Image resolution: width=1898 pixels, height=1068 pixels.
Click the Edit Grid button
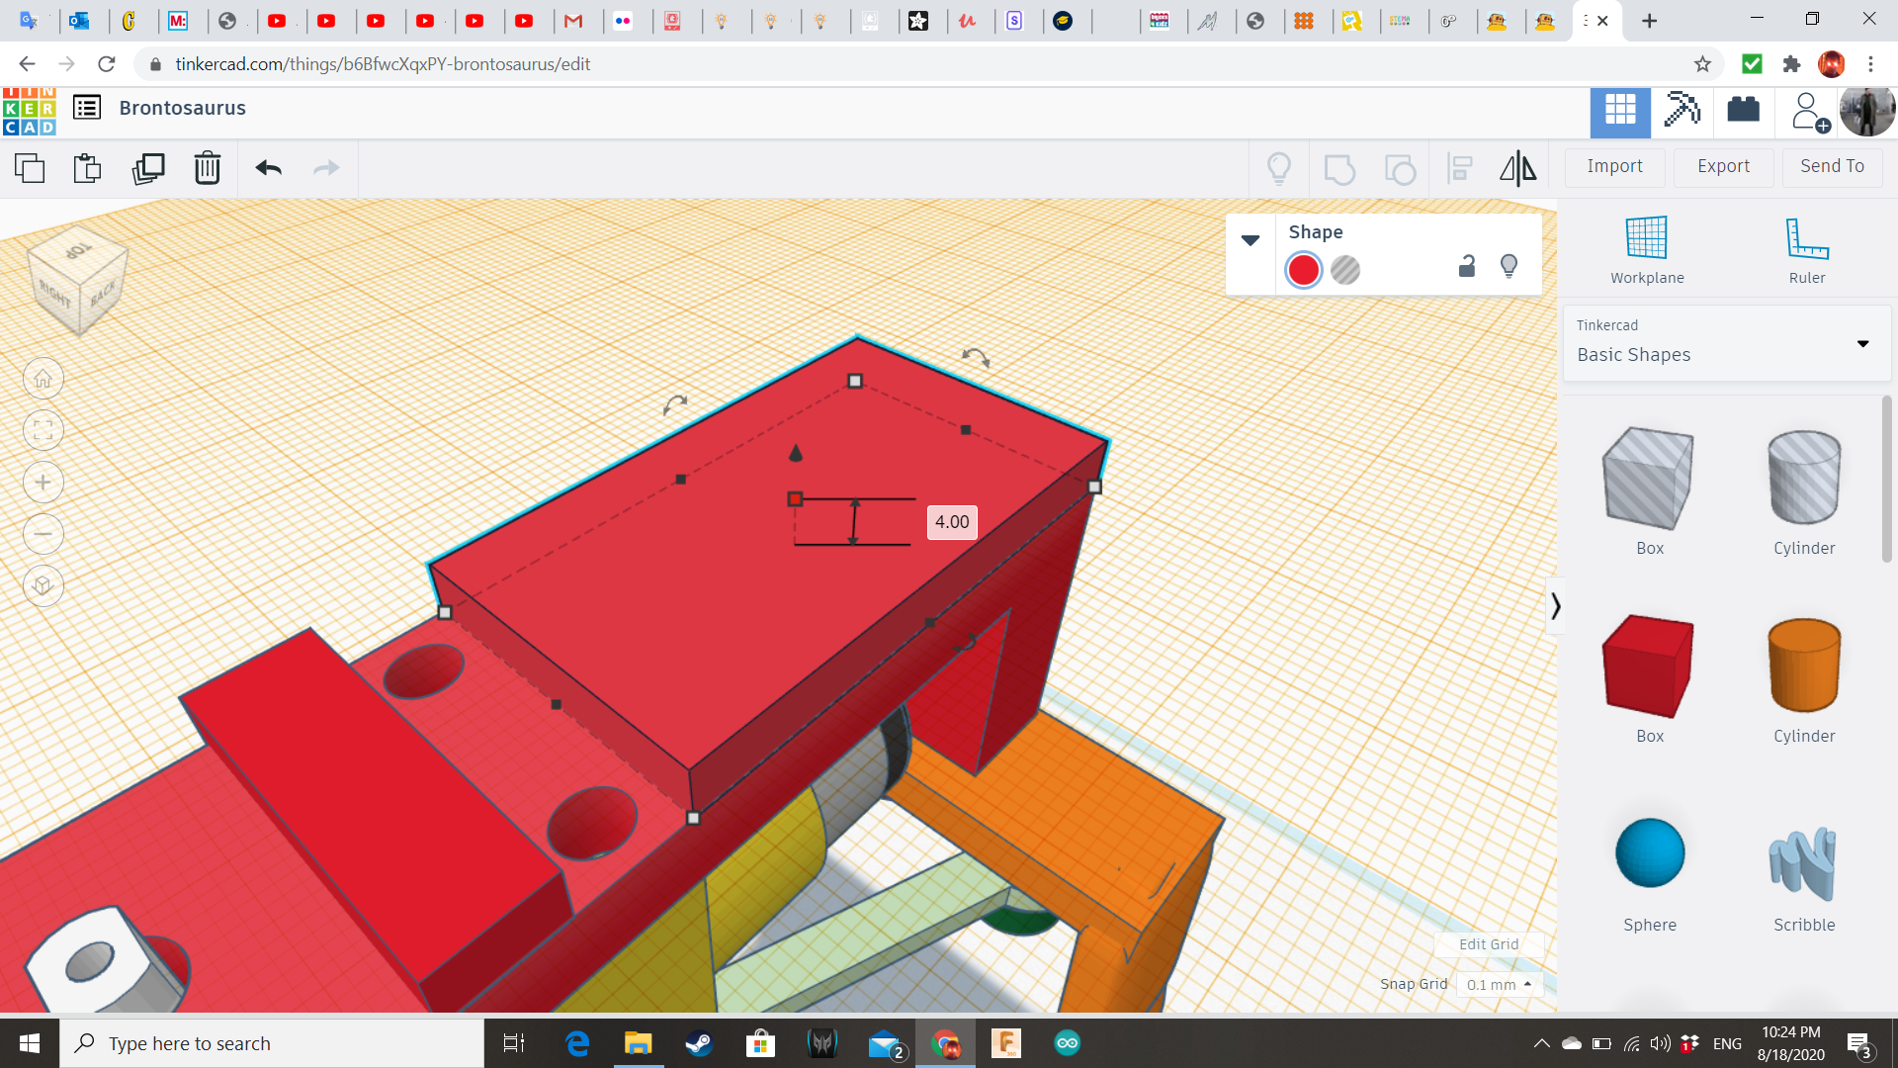1489,943
